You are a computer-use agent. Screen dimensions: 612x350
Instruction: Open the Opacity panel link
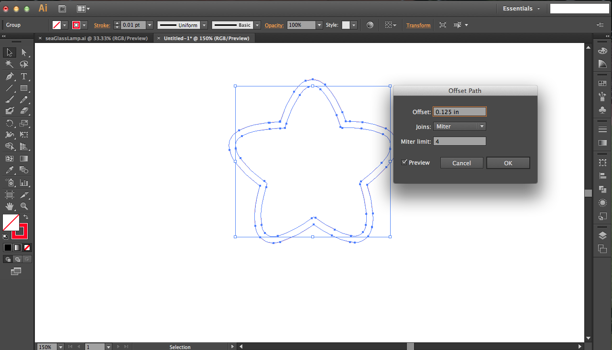click(x=274, y=25)
